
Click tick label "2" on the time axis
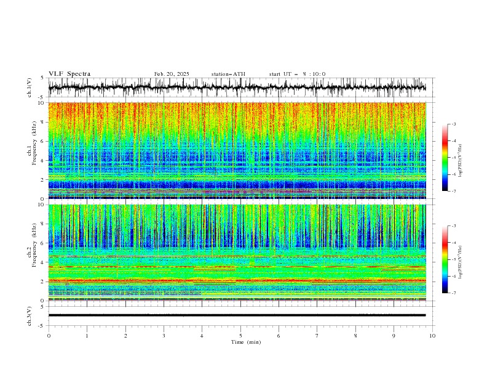125,336
